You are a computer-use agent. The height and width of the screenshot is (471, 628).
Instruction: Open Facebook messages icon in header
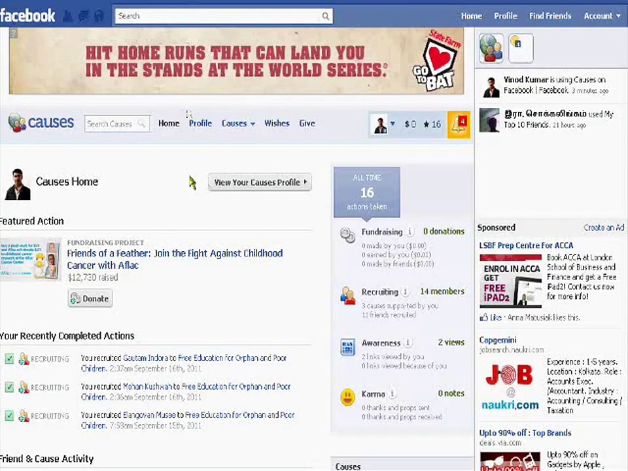coord(84,16)
